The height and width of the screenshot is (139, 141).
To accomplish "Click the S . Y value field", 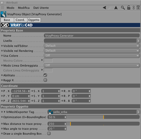I will pyautogui.click(x=50, y=96).
